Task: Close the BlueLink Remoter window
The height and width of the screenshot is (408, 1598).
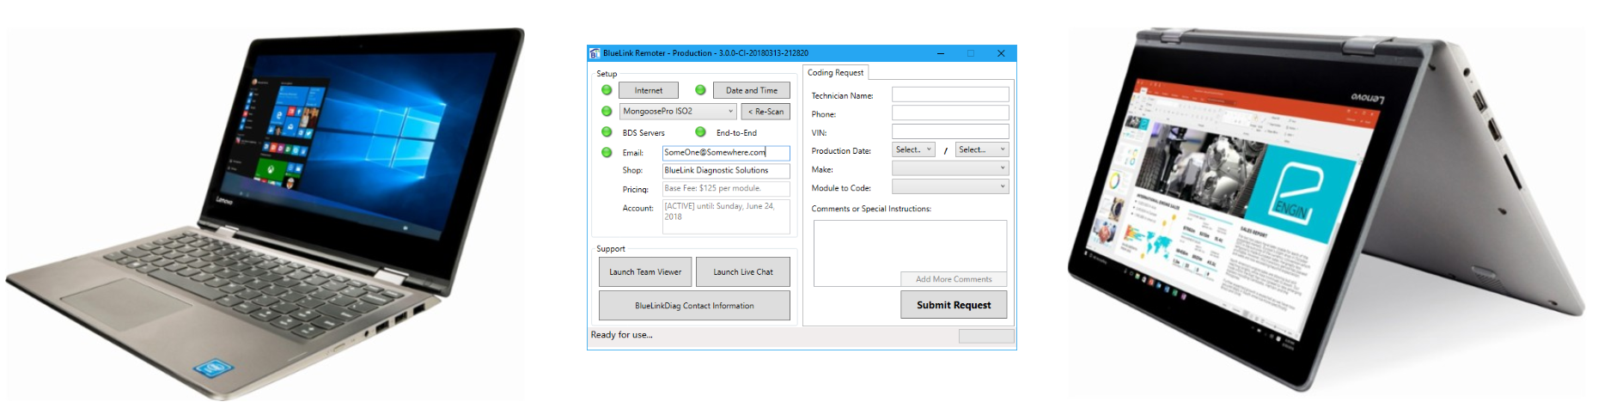Action: pos(1001,53)
